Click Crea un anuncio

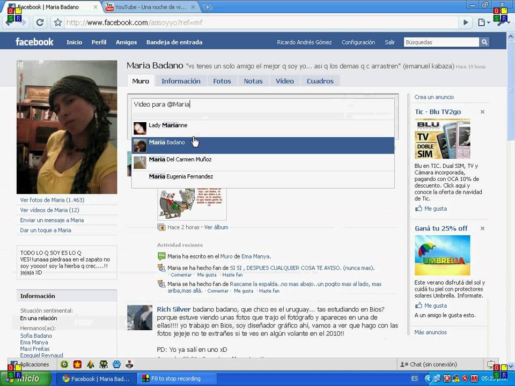pyautogui.click(x=434, y=97)
